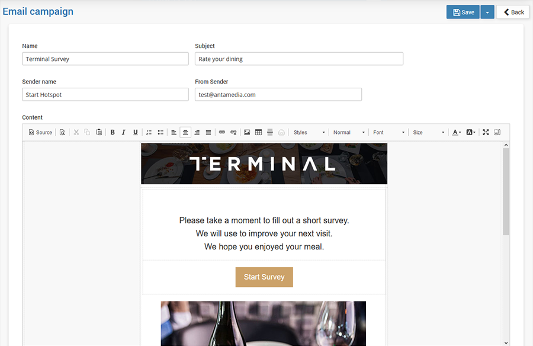Insert an image into the email content
The image size is (533, 346).
[247, 132]
